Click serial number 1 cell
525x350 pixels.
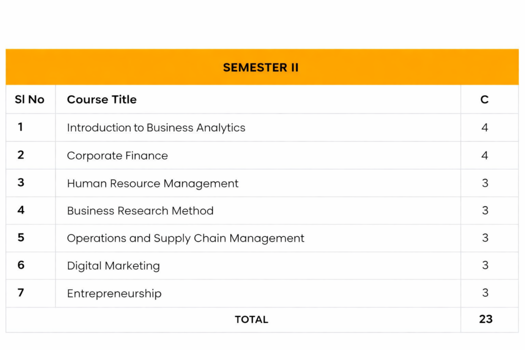(21, 127)
